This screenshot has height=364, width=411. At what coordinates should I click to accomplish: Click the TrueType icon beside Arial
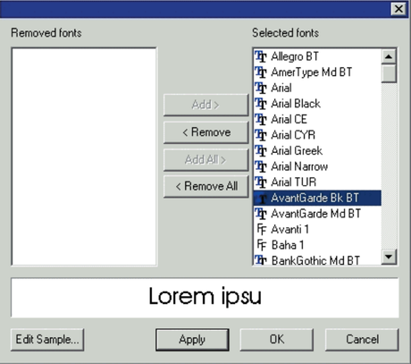tap(261, 88)
